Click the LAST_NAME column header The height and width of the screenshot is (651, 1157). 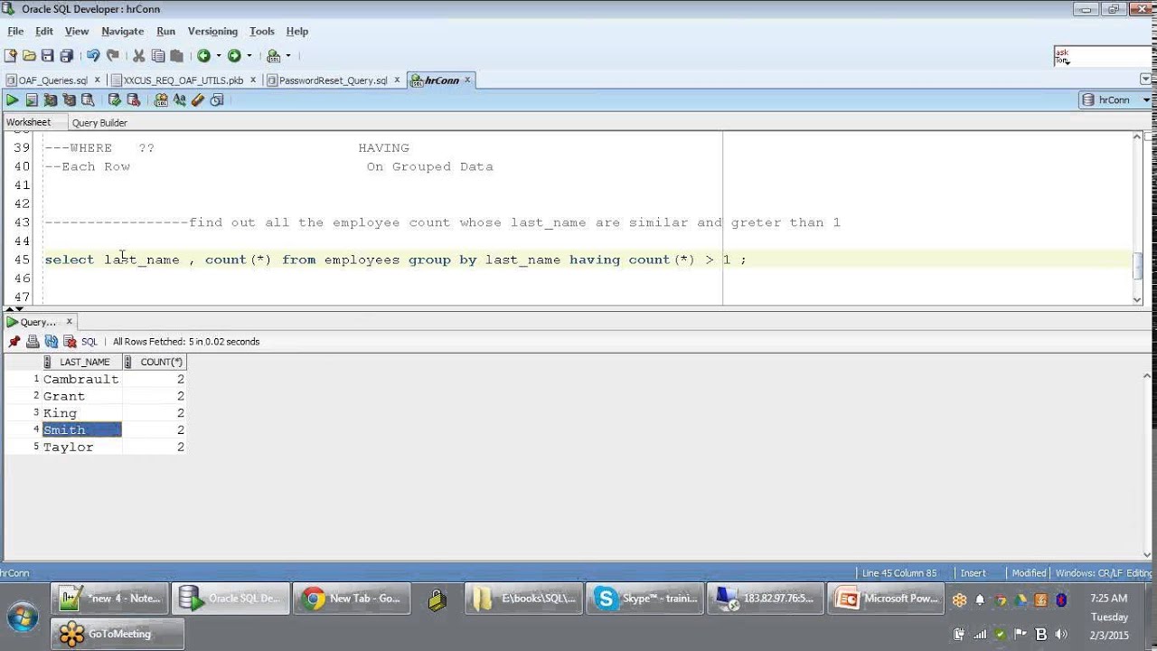(x=81, y=362)
